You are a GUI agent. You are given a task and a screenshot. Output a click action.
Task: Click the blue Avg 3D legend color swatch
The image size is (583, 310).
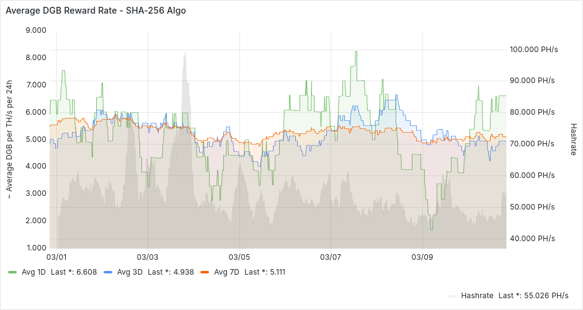pos(107,272)
